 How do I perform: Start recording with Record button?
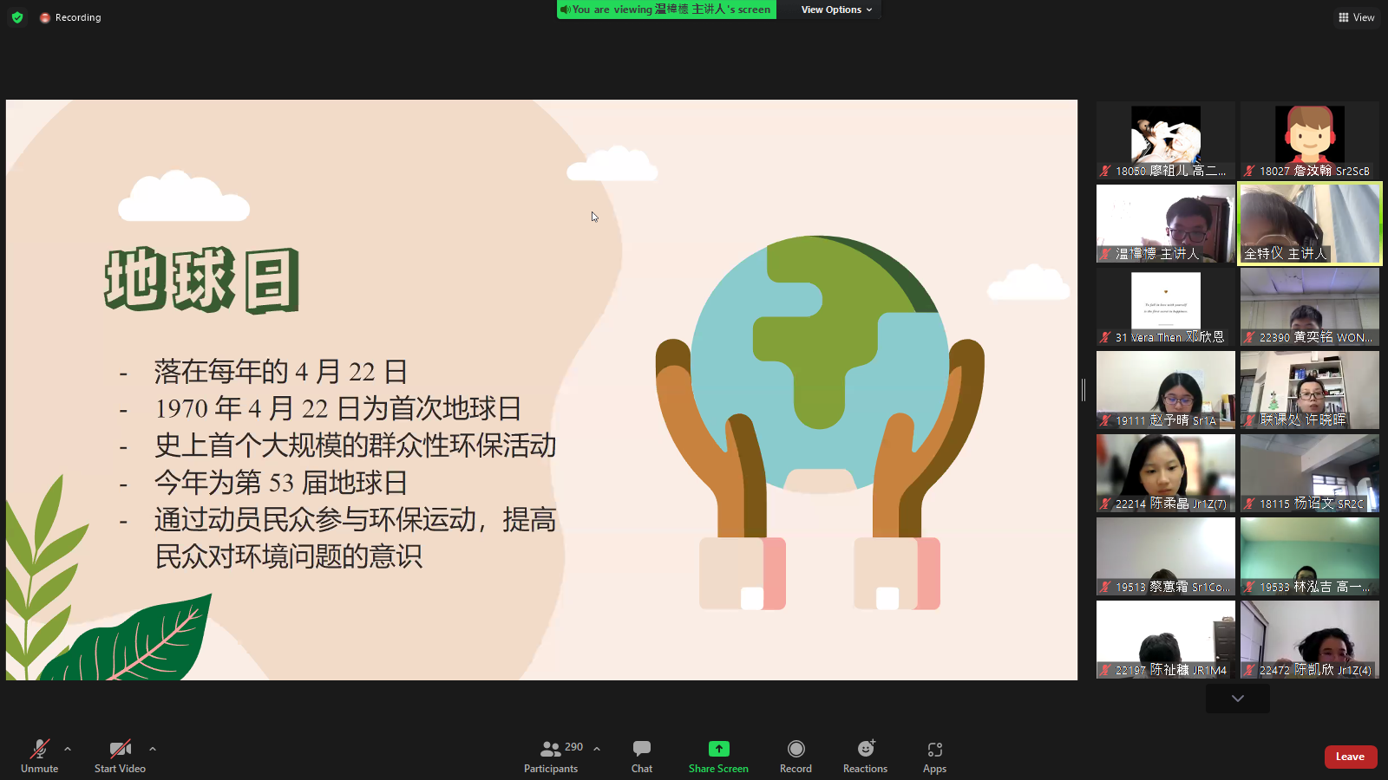(x=795, y=756)
